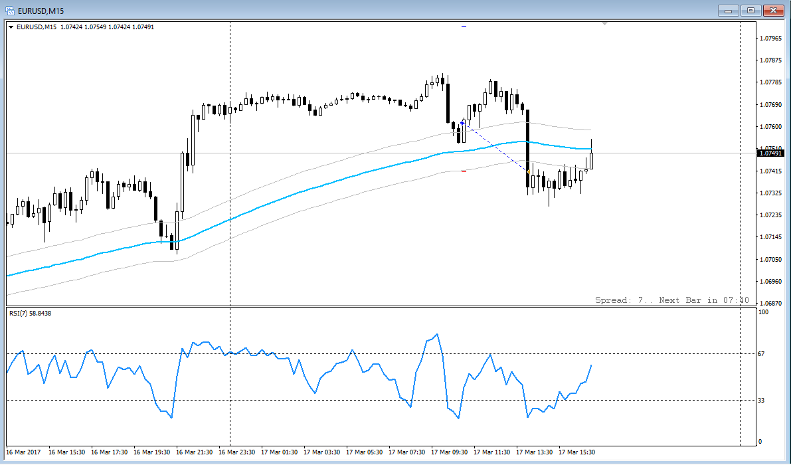
Task: Click the 1.06870 price scale label
Action: pos(771,303)
